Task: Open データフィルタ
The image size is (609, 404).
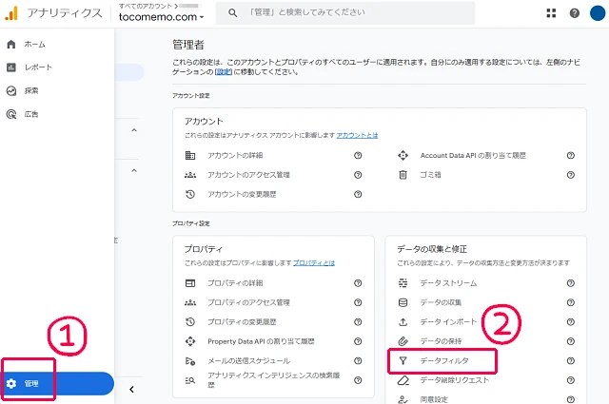Action: click(x=444, y=361)
